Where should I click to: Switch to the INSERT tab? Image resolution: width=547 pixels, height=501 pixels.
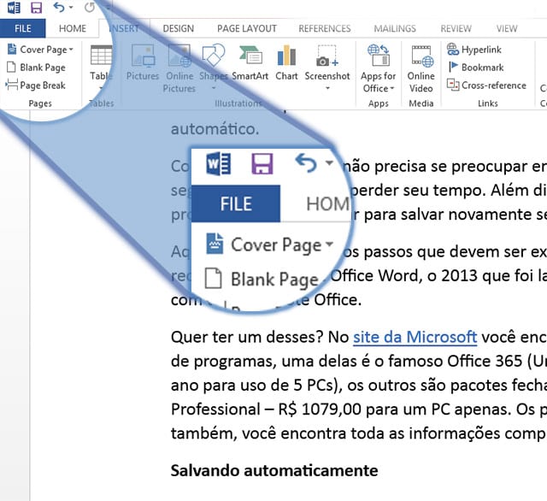[124, 28]
